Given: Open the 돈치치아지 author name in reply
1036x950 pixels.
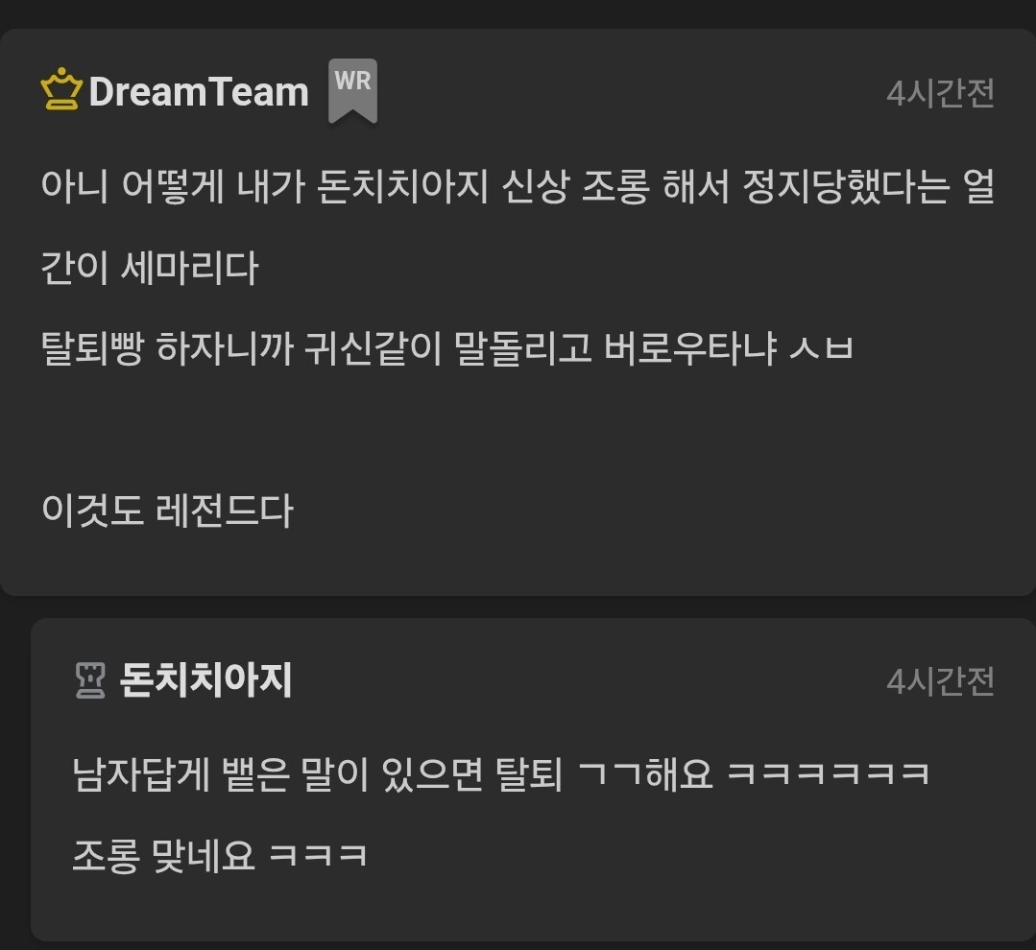Looking at the screenshot, I should (205, 679).
